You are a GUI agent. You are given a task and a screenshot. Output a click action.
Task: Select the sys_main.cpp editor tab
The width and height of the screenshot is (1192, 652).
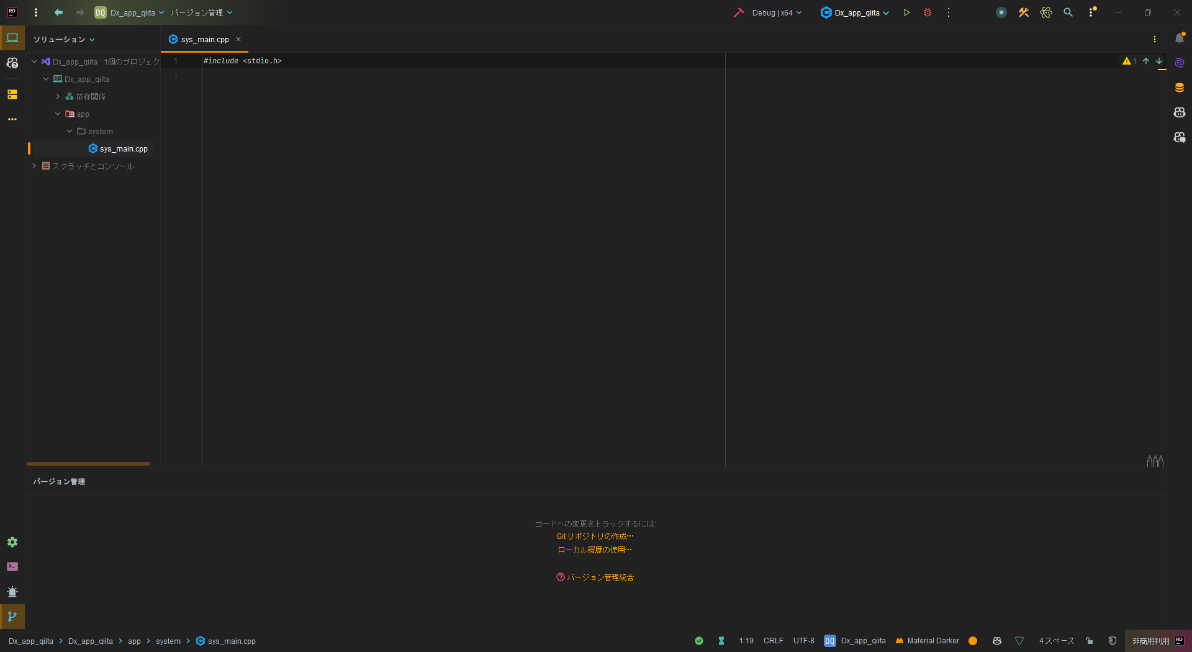(204, 39)
